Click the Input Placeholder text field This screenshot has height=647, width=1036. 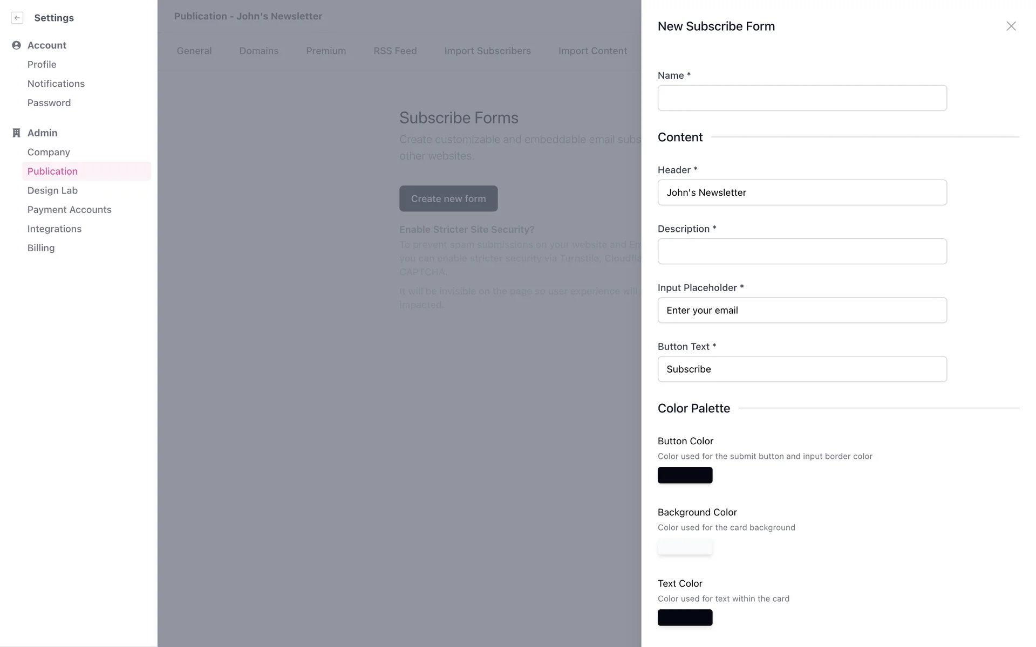[802, 310]
